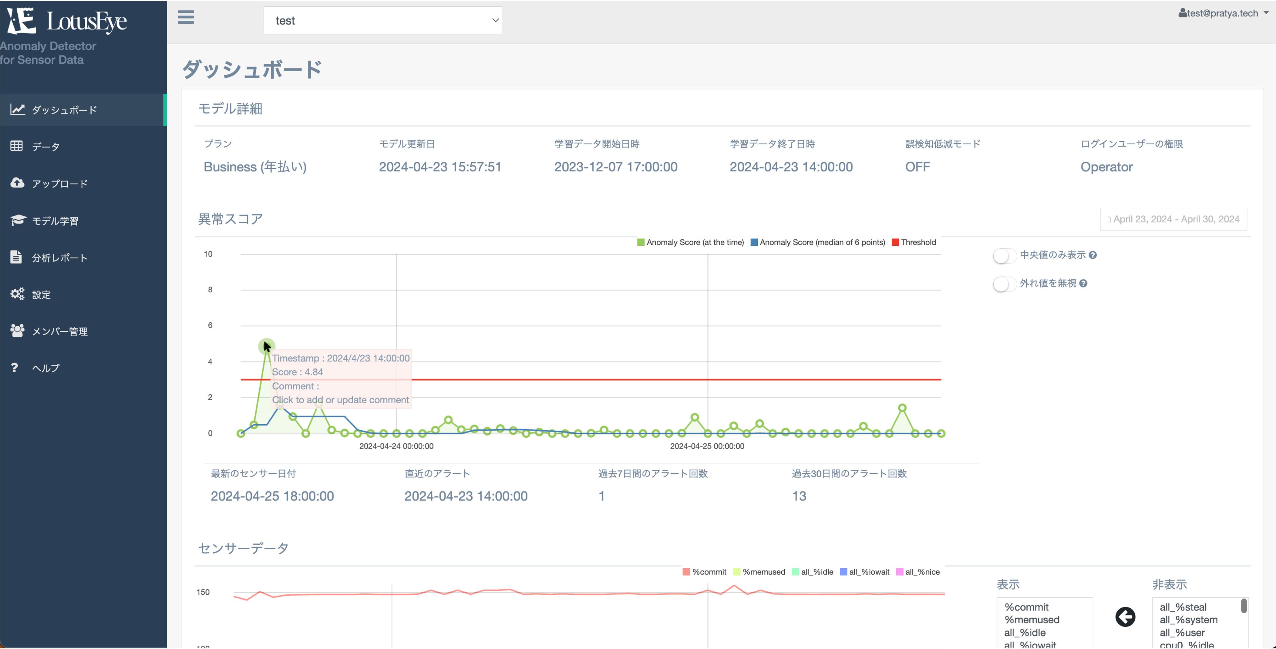
Task: Click the settings gears icon in sidebar
Action: pyautogui.click(x=17, y=294)
